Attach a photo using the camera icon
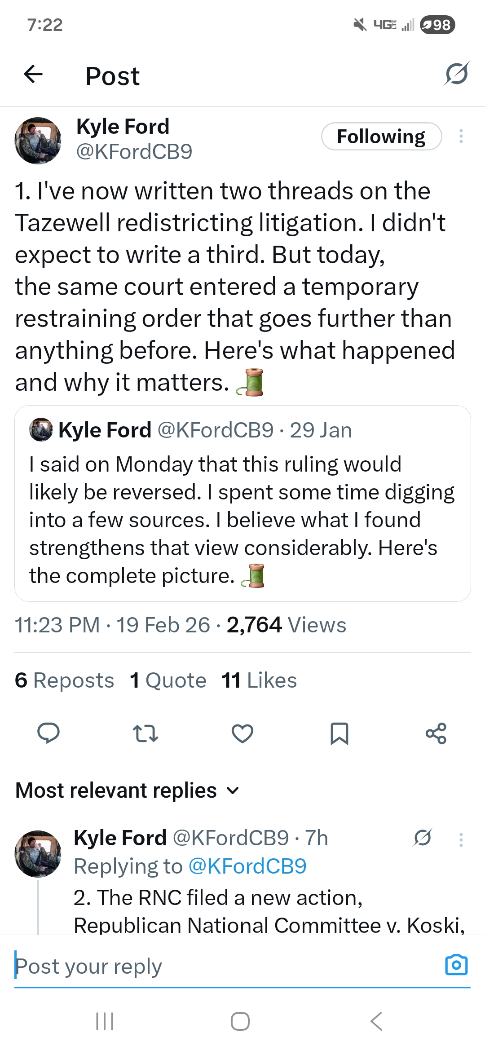The height and width of the screenshot is (1051, 485). pos(456,965)
